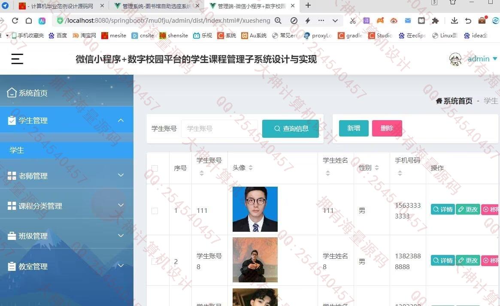Screen dimensions: 500x306
Task: Open the gradle bookmark
Action: tap(350, 35)
